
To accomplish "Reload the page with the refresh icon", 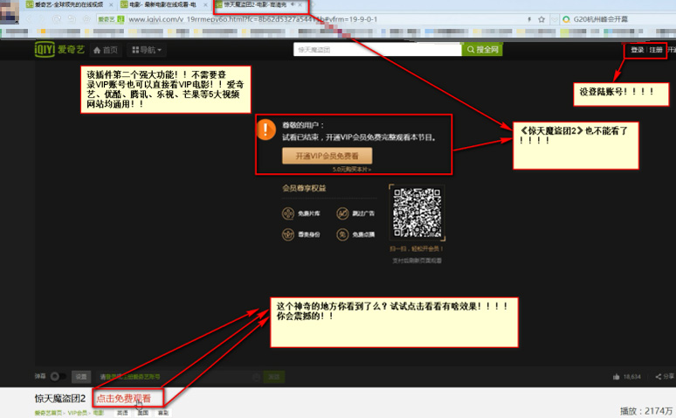I will click(57, 19).
